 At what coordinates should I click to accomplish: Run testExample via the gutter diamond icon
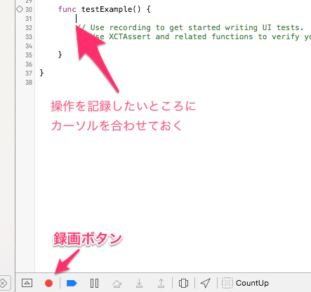tap(20, 9)
